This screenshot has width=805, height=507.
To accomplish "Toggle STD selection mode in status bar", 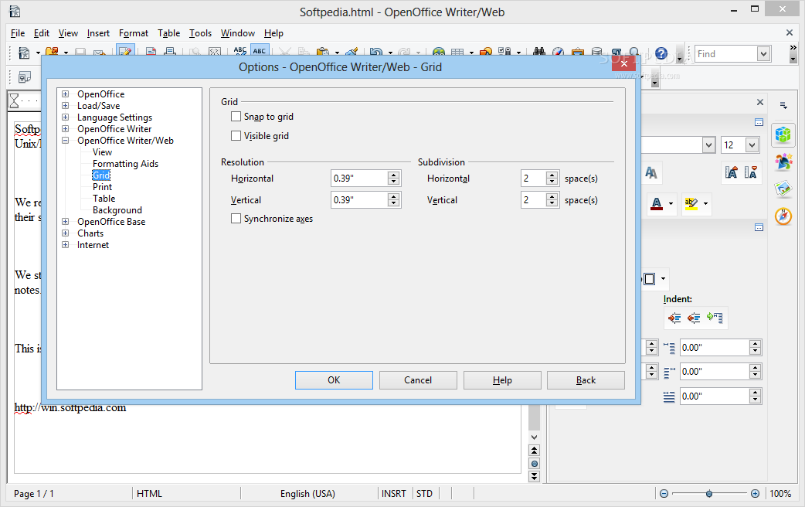I will click(x=425, y=494).
